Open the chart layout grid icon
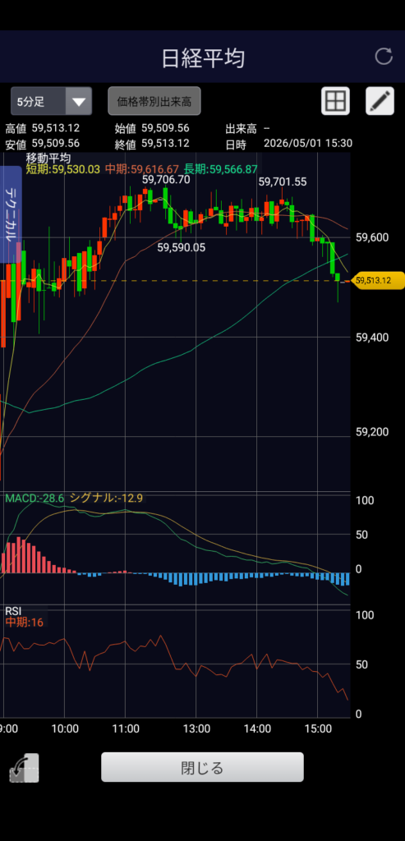Screen dimensions: 405x841 pos(335,101)
